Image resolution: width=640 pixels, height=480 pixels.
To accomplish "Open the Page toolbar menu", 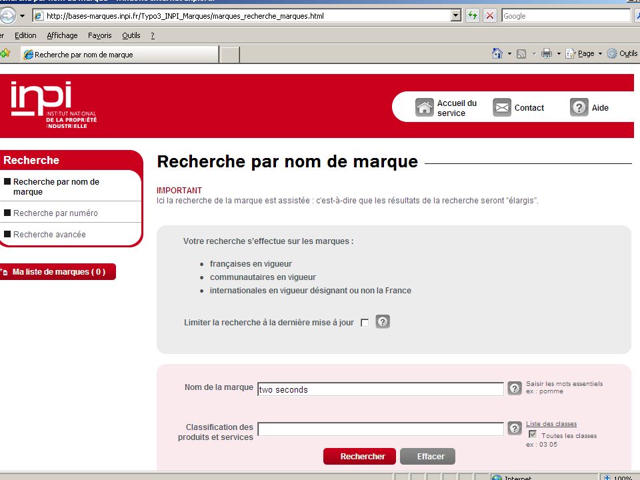I will tap(584, 53).
